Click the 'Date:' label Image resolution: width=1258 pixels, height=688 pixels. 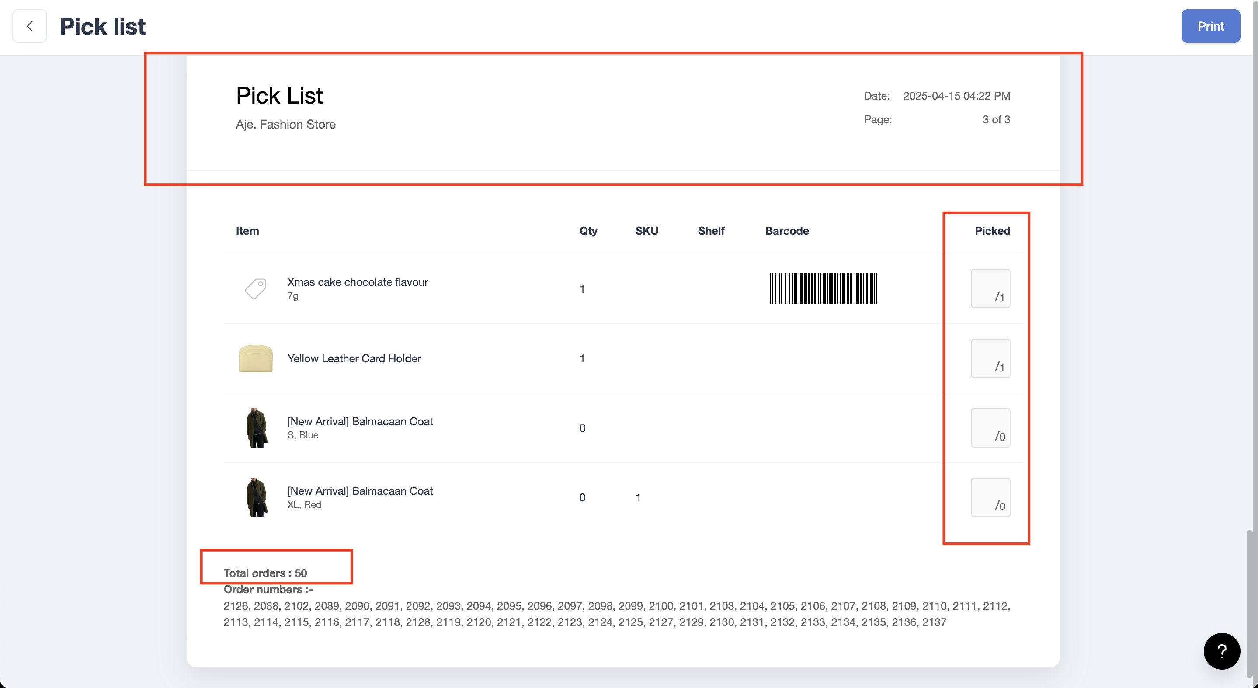tap(876, 96)
